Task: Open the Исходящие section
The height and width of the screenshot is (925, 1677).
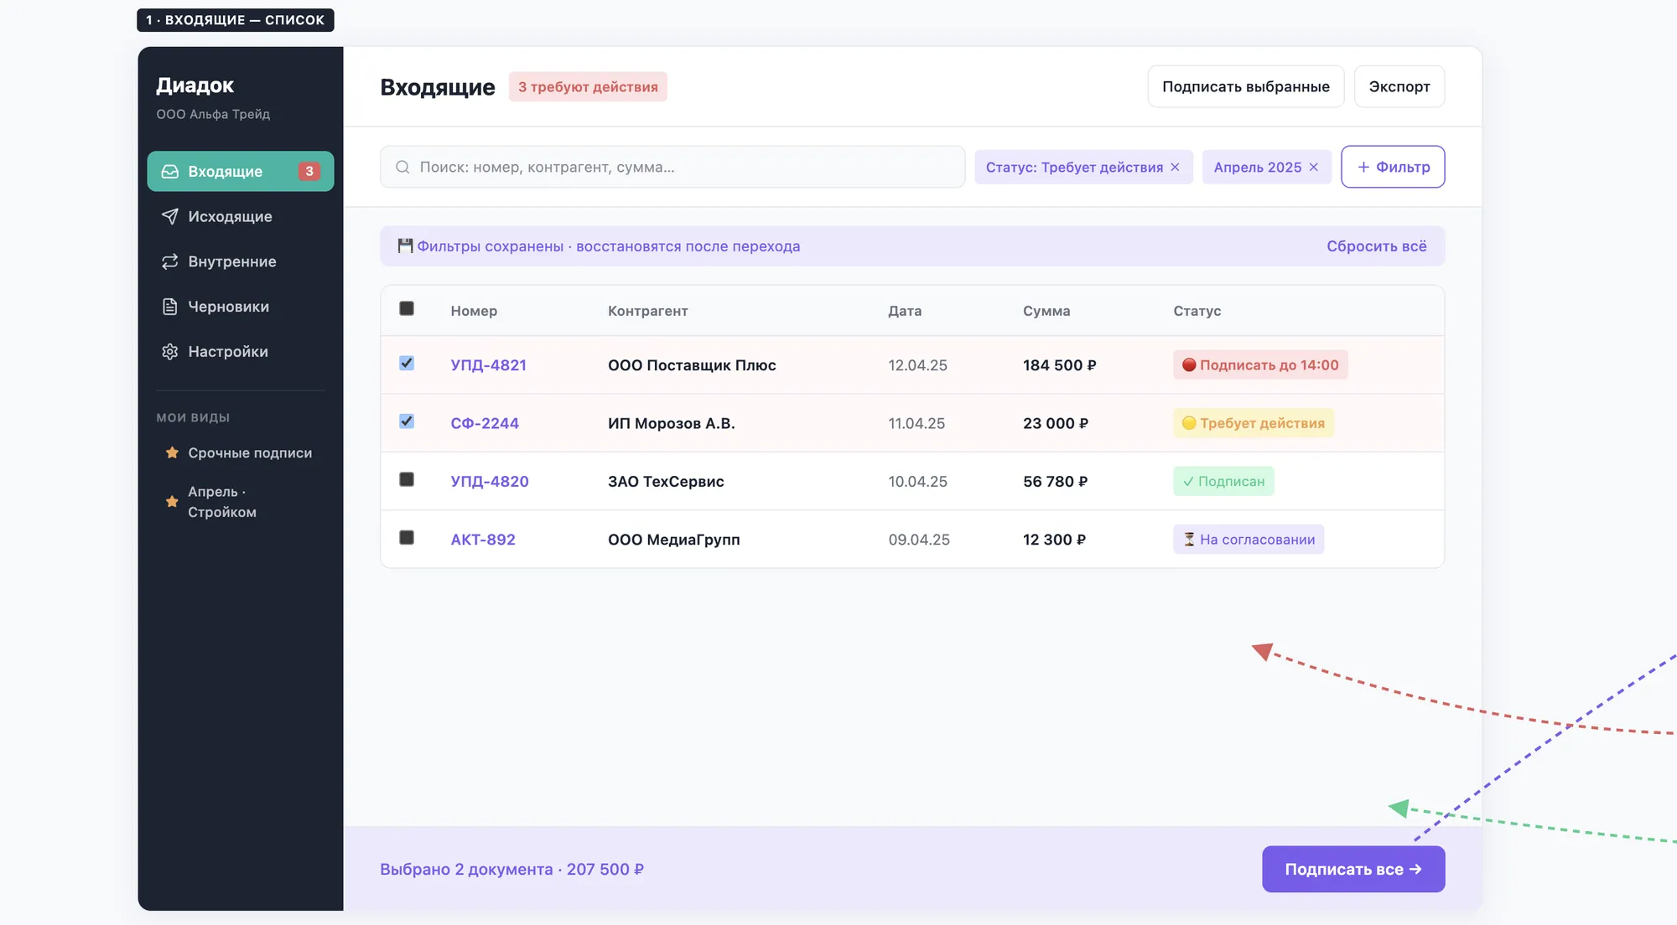Action: [x=241, y=216]
